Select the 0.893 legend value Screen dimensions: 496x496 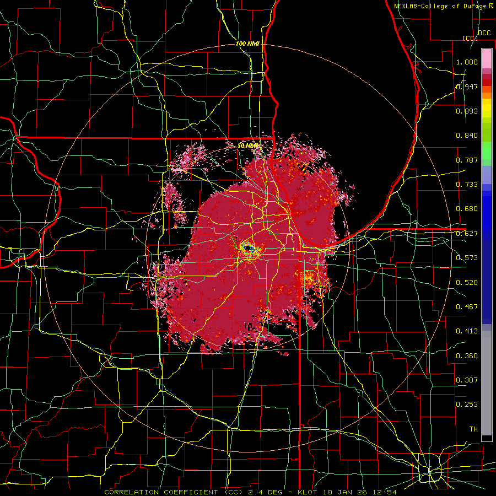[467, 111]
